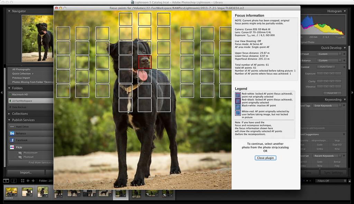
Task: Click the Vibrance double-right increase button
Action: (338, 87)
